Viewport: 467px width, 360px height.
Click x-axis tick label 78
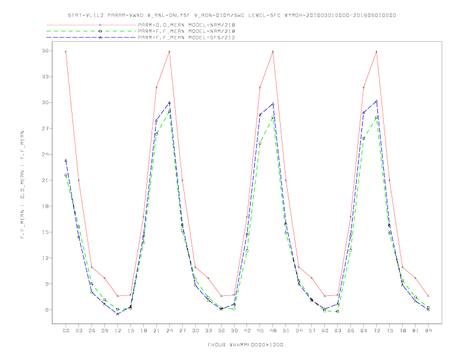403,331
